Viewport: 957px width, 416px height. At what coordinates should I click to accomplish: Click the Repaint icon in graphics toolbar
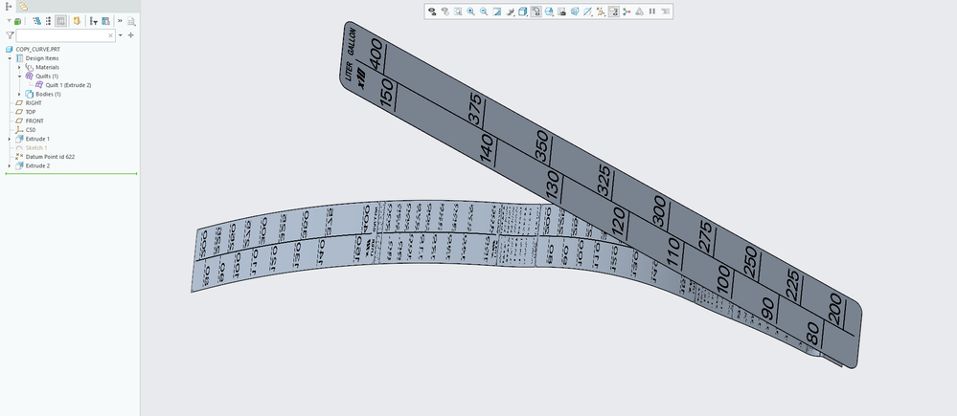[497, 11]
